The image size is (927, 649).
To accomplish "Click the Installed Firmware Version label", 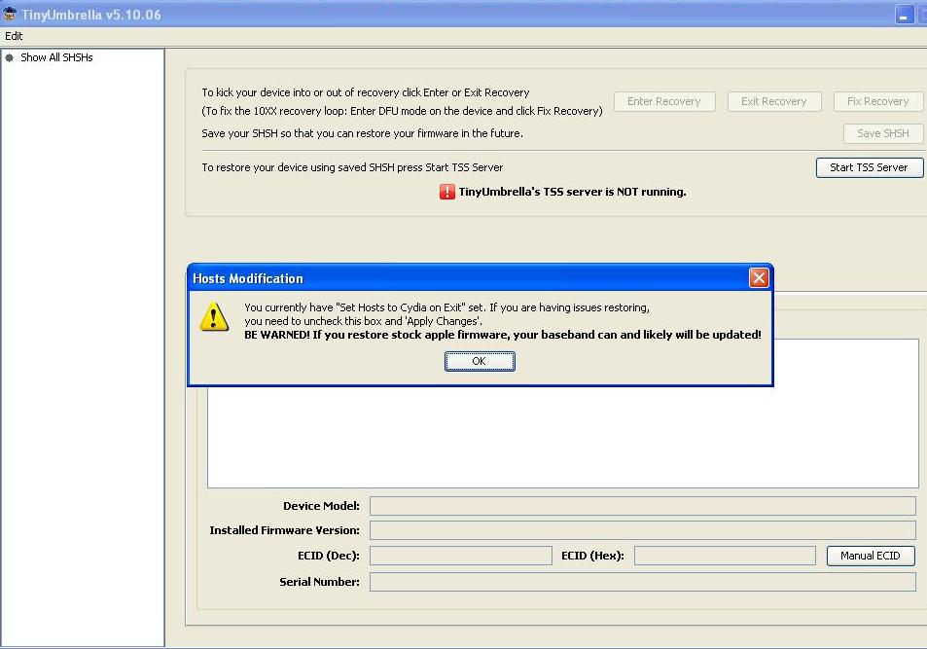I will pos(284,530).
